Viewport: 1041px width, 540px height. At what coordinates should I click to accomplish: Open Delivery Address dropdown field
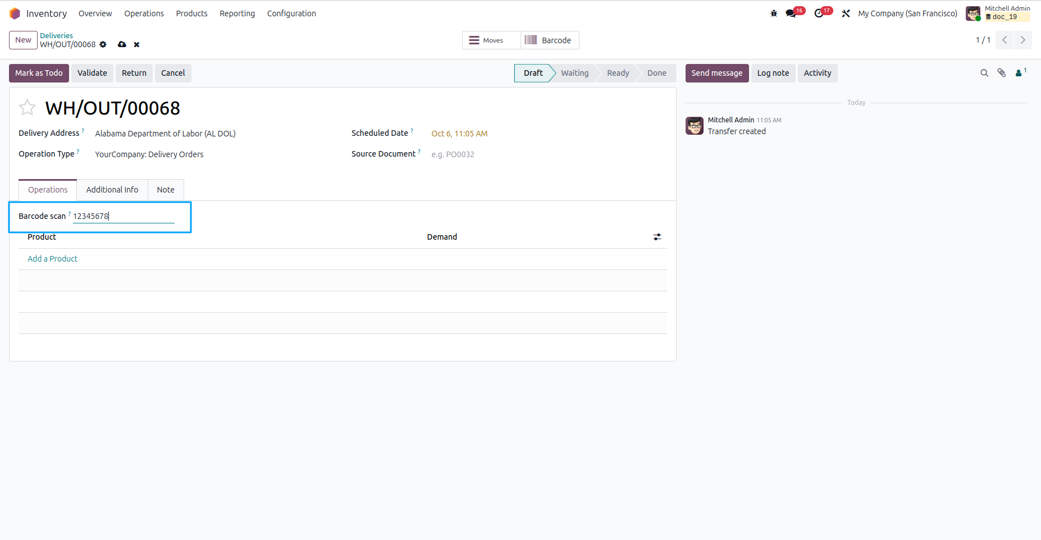(x=214, y=134)
